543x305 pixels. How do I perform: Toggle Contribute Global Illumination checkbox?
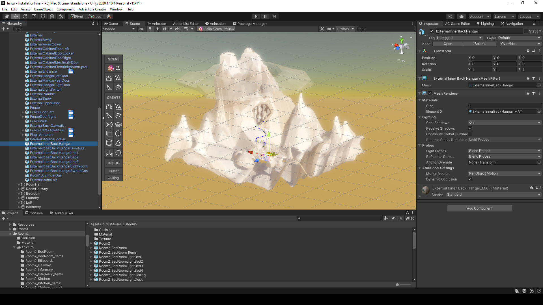click(470, 134)
